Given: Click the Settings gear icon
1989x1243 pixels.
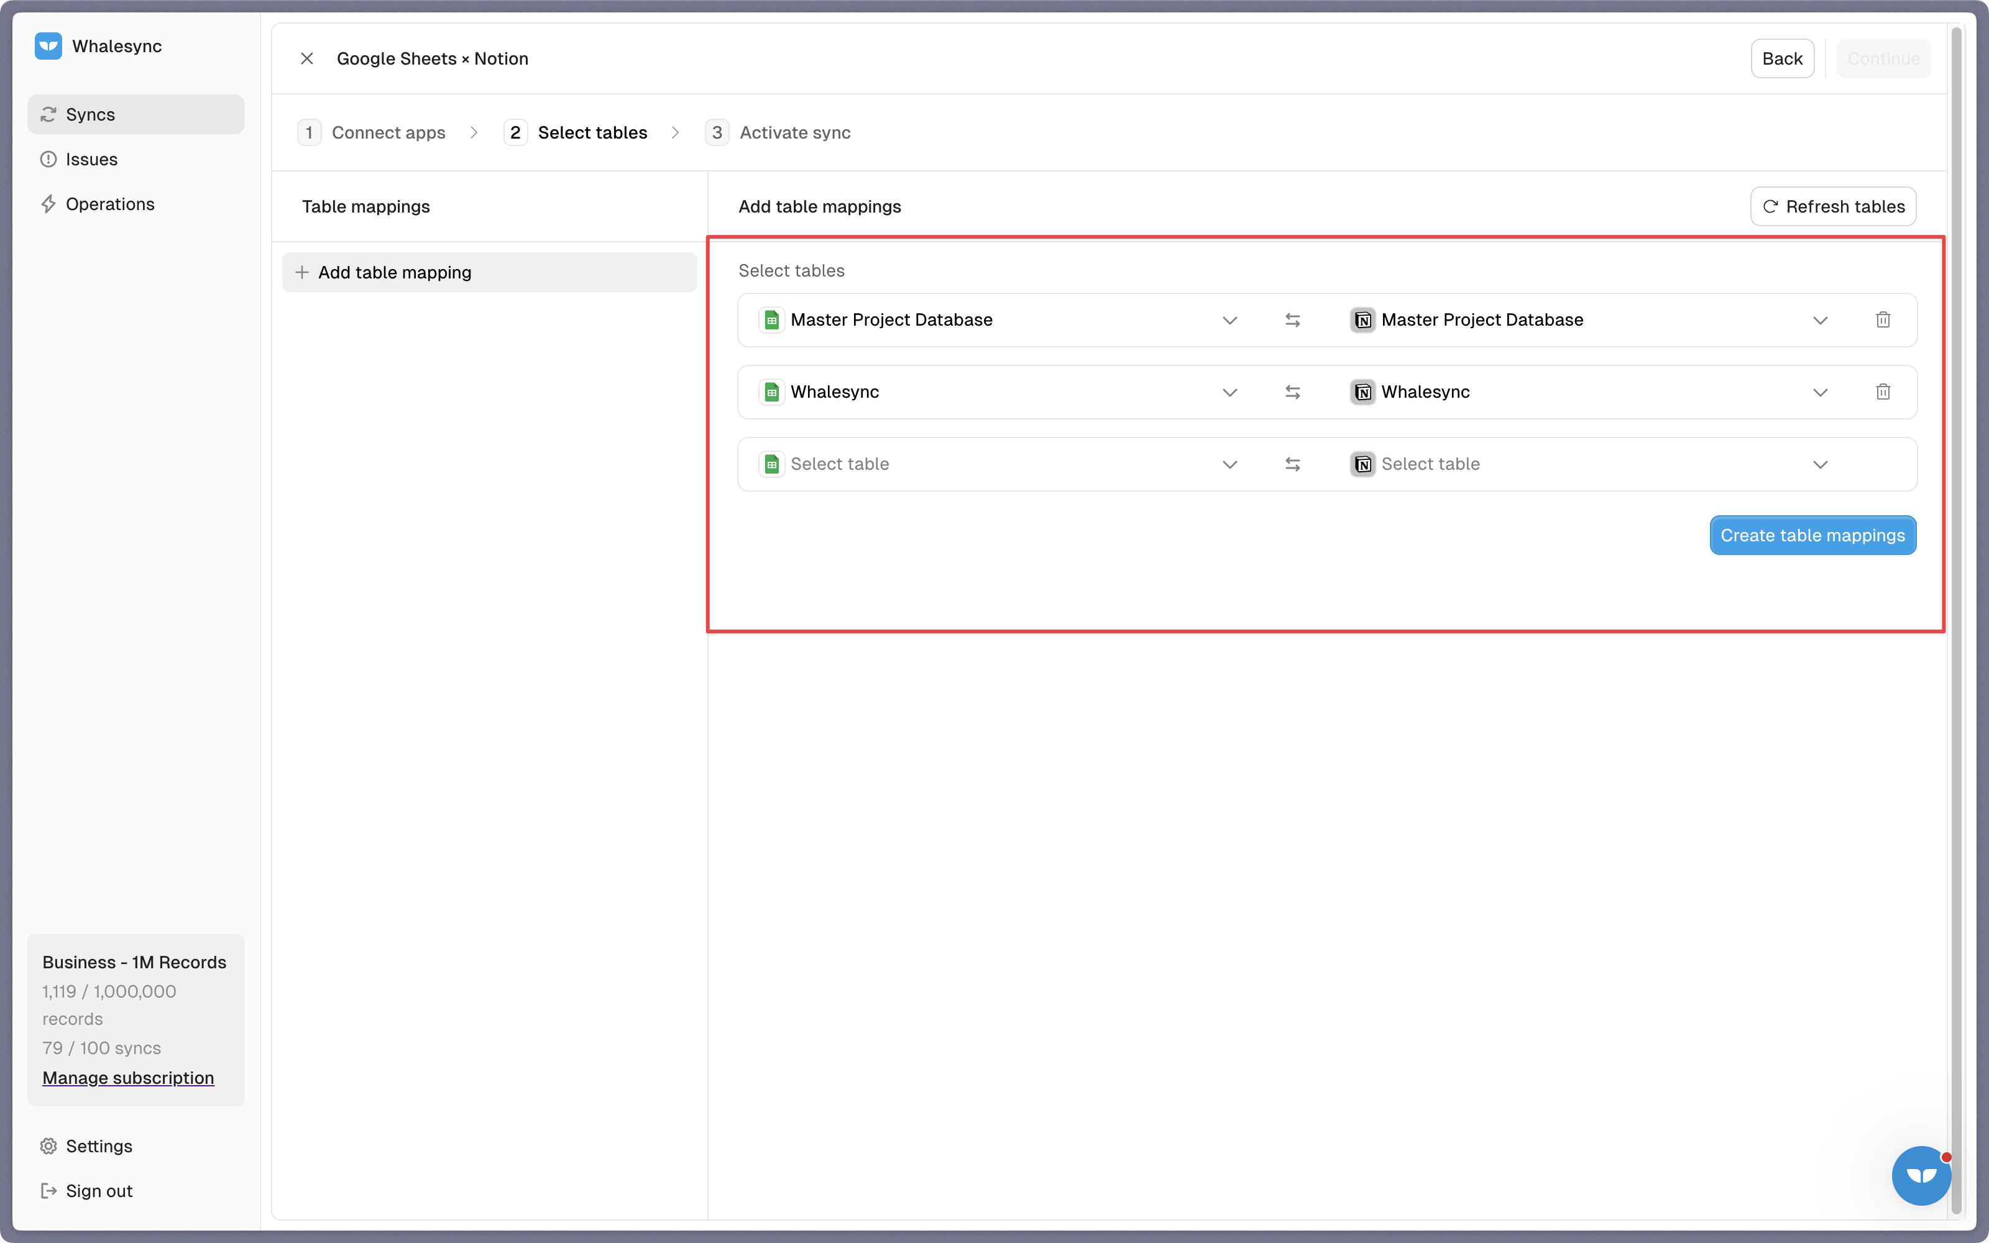Looking at the screenshot, I should tap(48, 1146).
